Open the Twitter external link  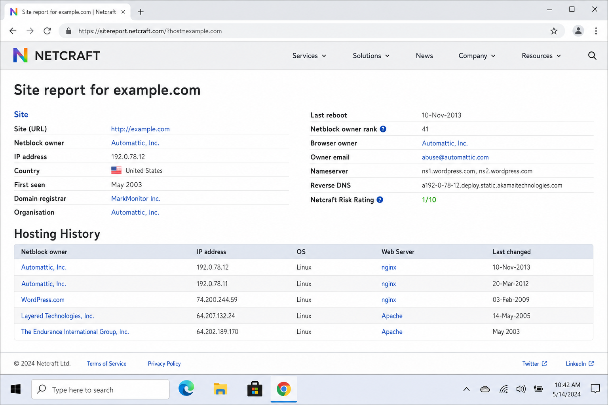[x=535, y=363]
